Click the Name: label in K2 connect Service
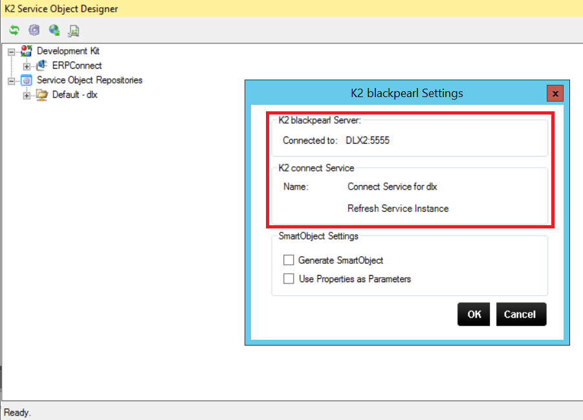 [x=296, y=186]
